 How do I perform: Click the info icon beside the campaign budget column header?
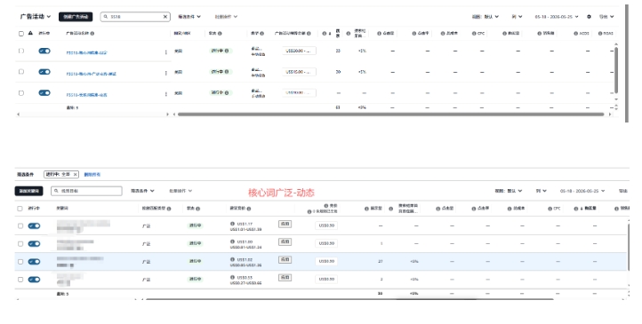tap(309, 34)
